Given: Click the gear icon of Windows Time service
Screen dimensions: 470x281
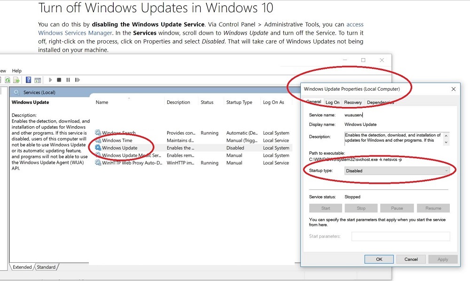Looking at the screenshot, I should (x=98, y=140).
